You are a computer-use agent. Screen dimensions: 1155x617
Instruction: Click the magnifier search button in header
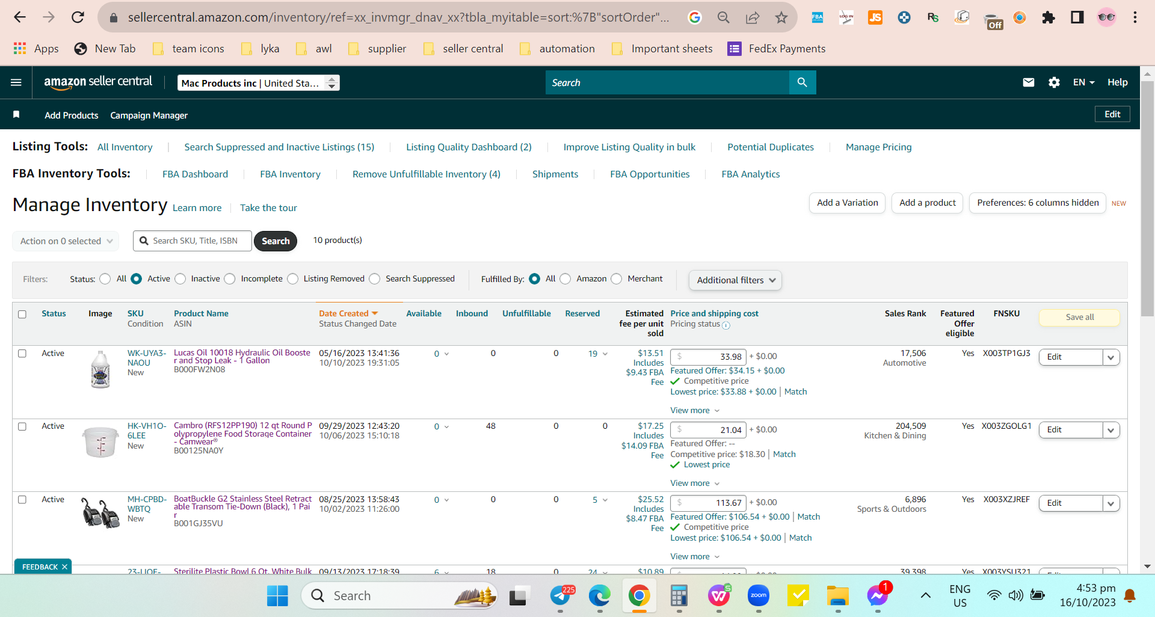coord(802,82)
